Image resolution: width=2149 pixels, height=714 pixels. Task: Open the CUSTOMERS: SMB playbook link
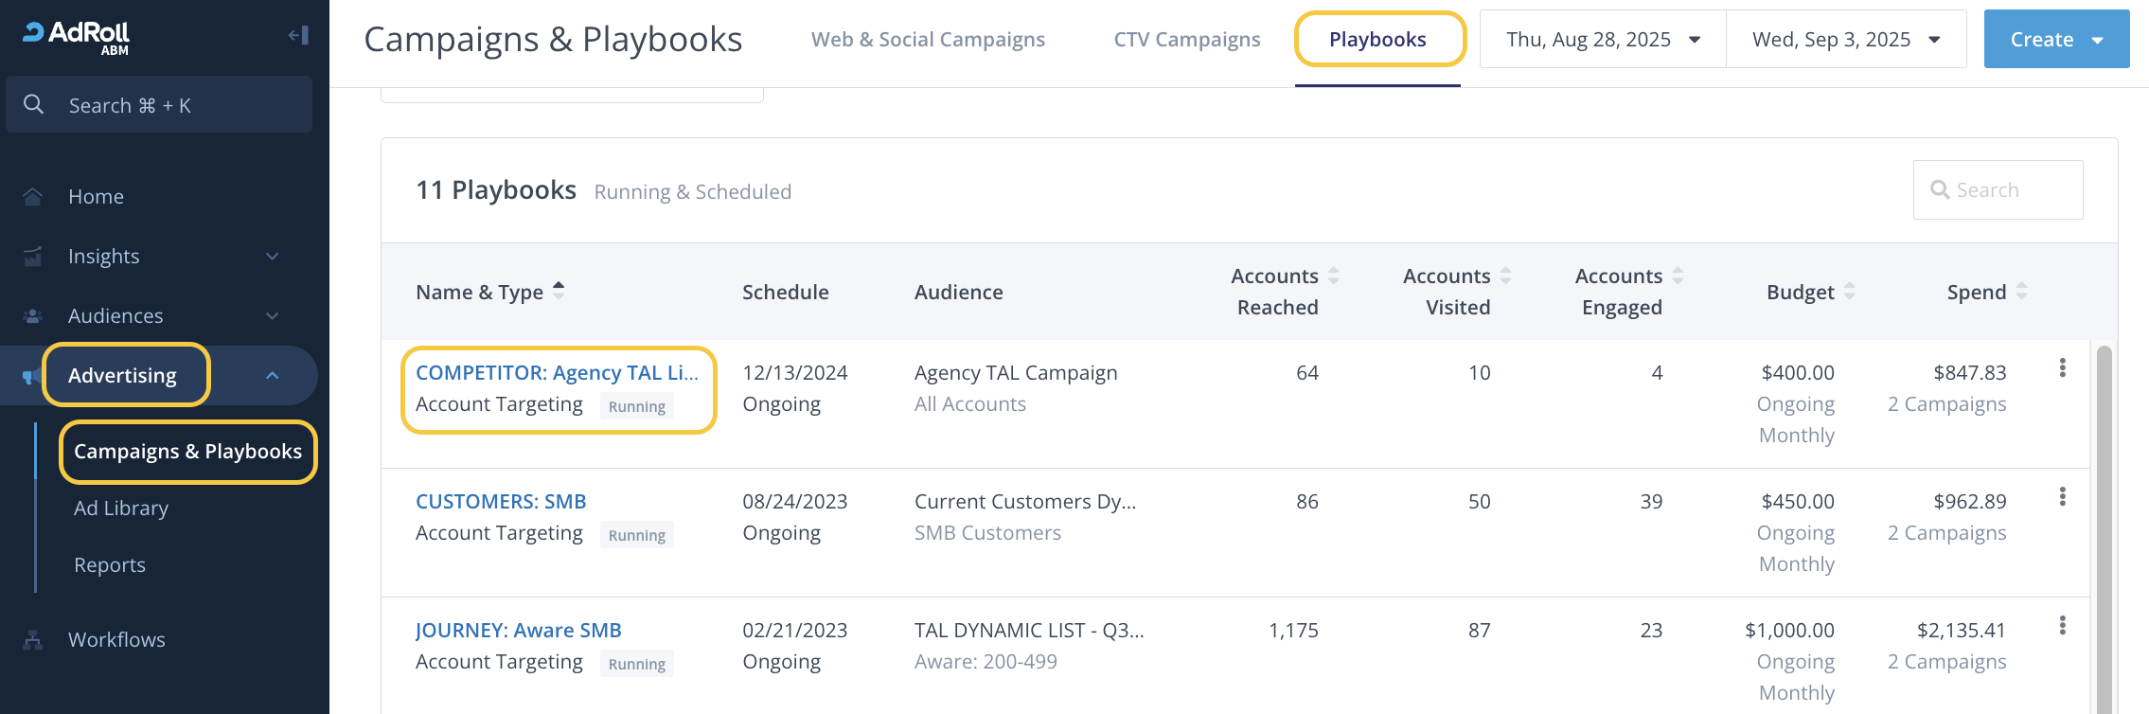501,502
